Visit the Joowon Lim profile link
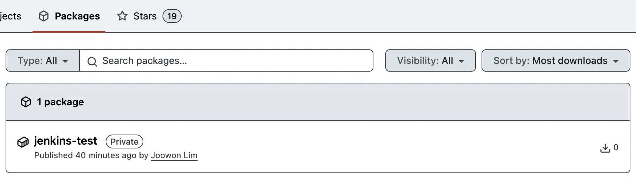The width and height of the screenshot is (636, 178). click(174, 155)
